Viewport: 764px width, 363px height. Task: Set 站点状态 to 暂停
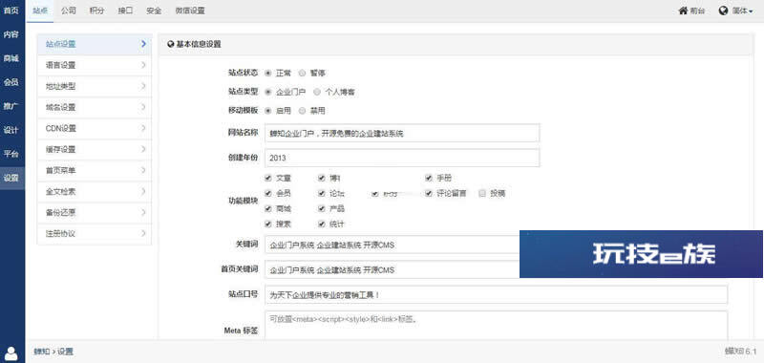click(x=302, y=74)
